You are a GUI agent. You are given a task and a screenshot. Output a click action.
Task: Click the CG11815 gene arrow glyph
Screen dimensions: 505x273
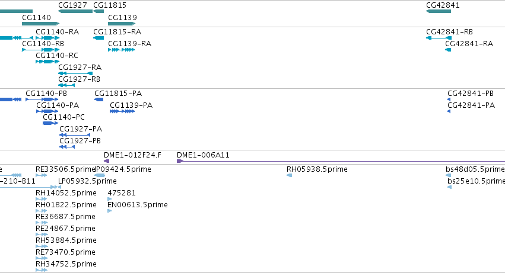(x=99, y=11)
